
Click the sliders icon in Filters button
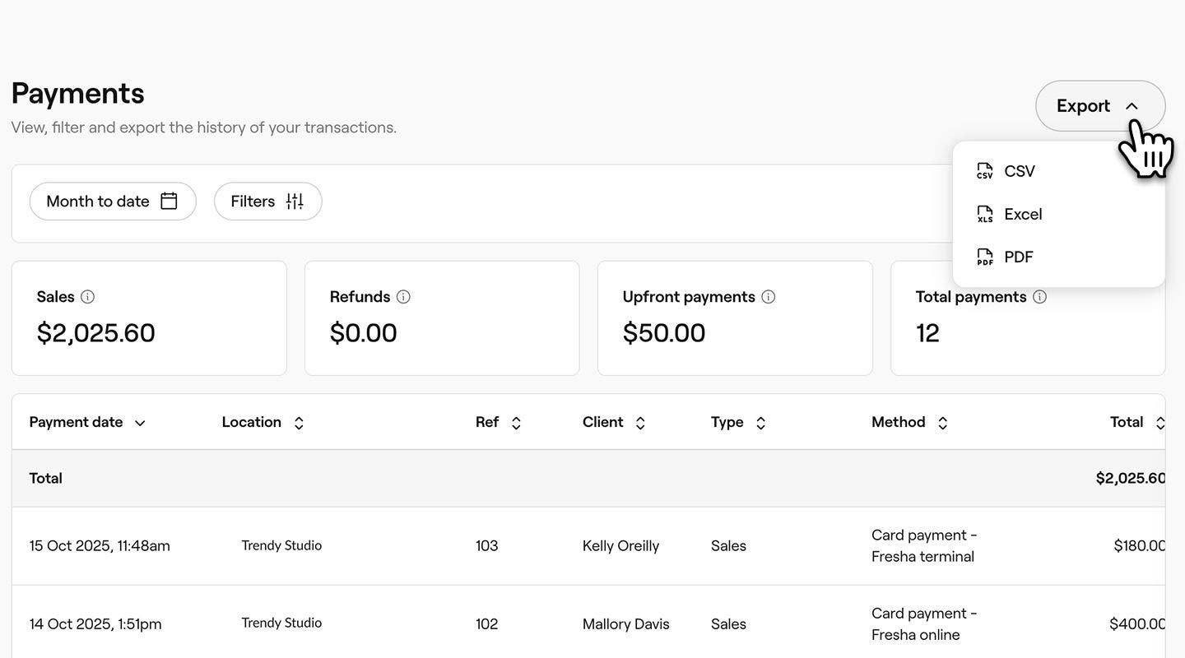pyautogui.click(x=295, y=202)
